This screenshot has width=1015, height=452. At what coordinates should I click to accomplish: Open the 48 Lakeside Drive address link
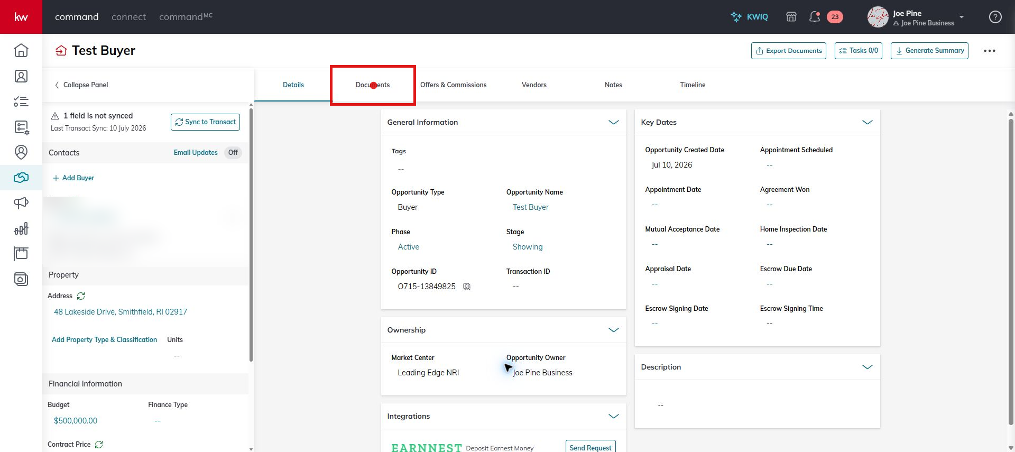pos(121,312)
